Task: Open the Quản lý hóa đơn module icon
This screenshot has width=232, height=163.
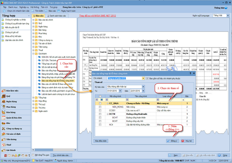Action: tap(4, 118)
